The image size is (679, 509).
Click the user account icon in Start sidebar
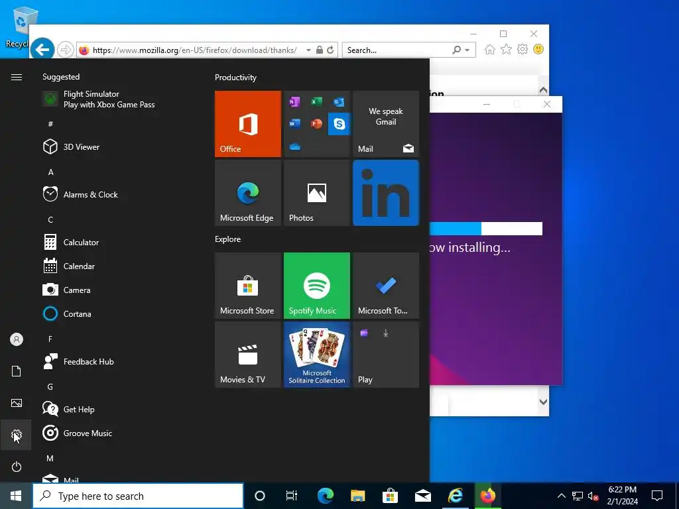click(16, 339)
